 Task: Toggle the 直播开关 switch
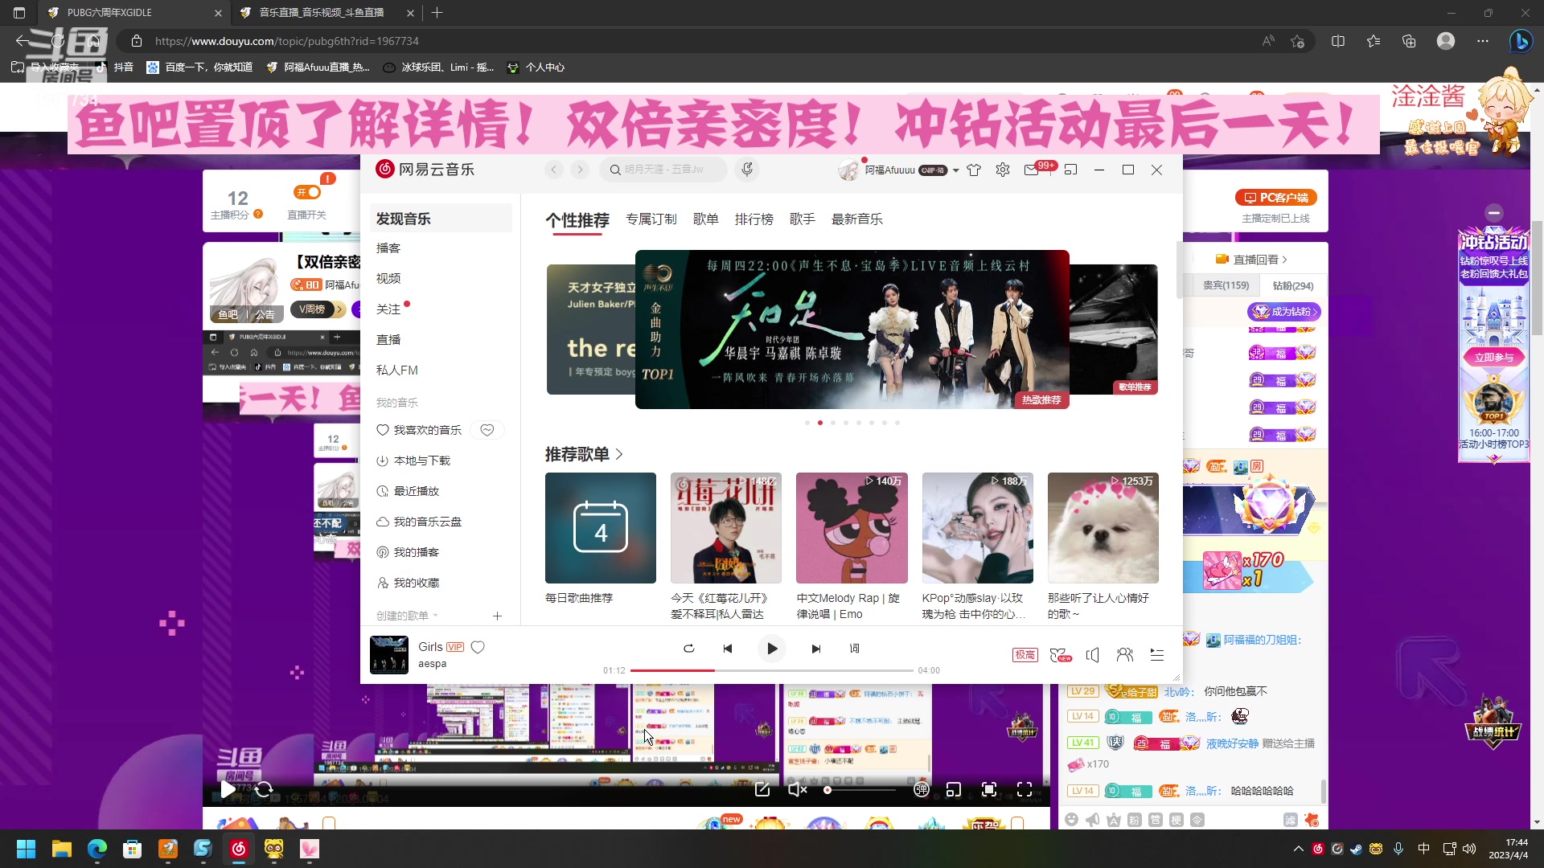[x=307, y=192]
